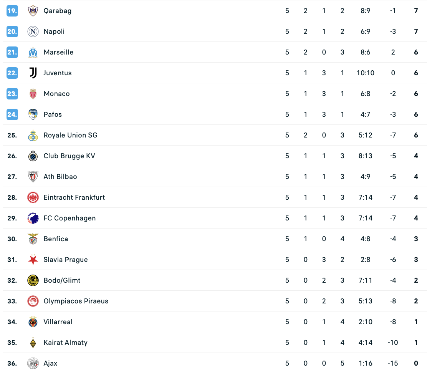Click the blue rank 24 badge
Viewport: 427px width, 371px height.
(x=12, y=114)
